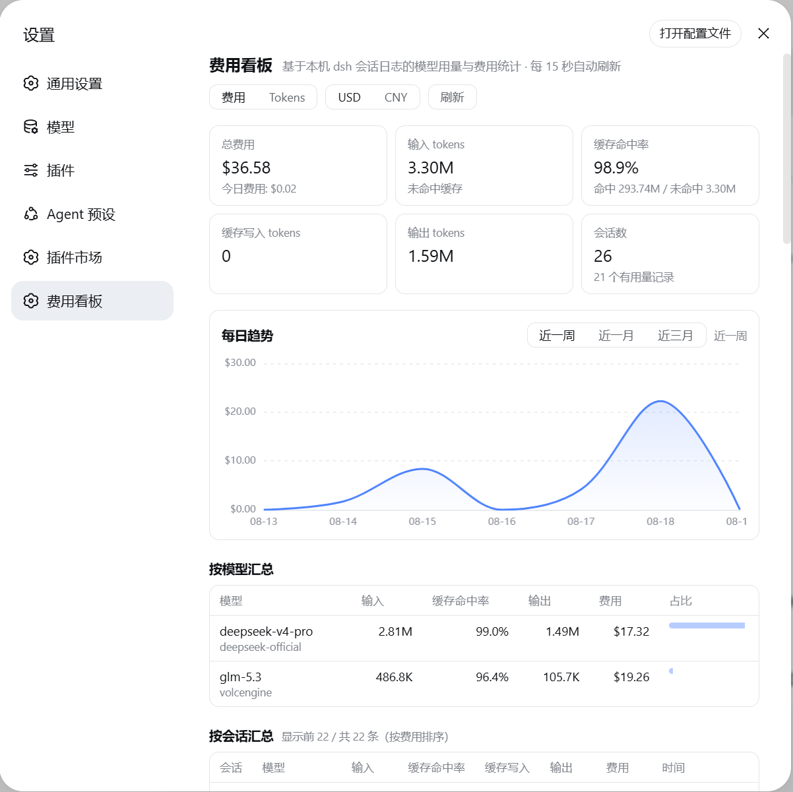
Task: Open 通用设置 section
Action: point(92,83)
